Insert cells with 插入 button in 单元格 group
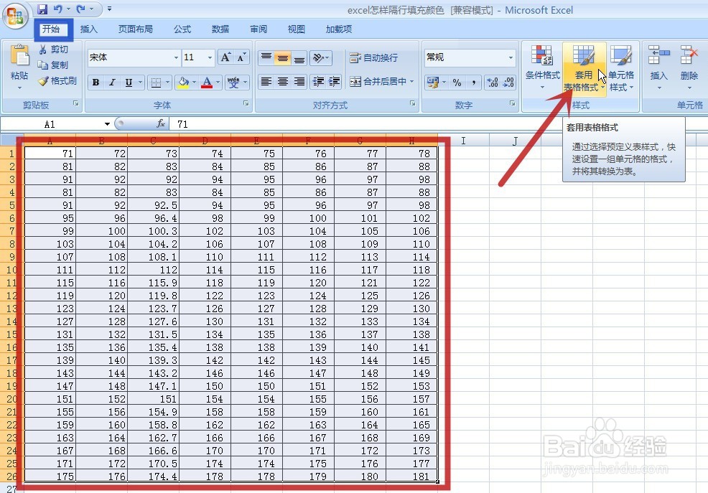708x493 pixels. tap(658, 67)
